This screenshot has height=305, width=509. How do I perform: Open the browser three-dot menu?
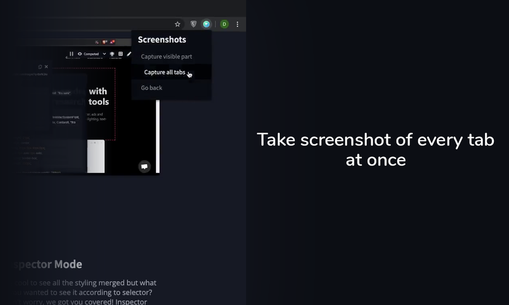point(237,24)
